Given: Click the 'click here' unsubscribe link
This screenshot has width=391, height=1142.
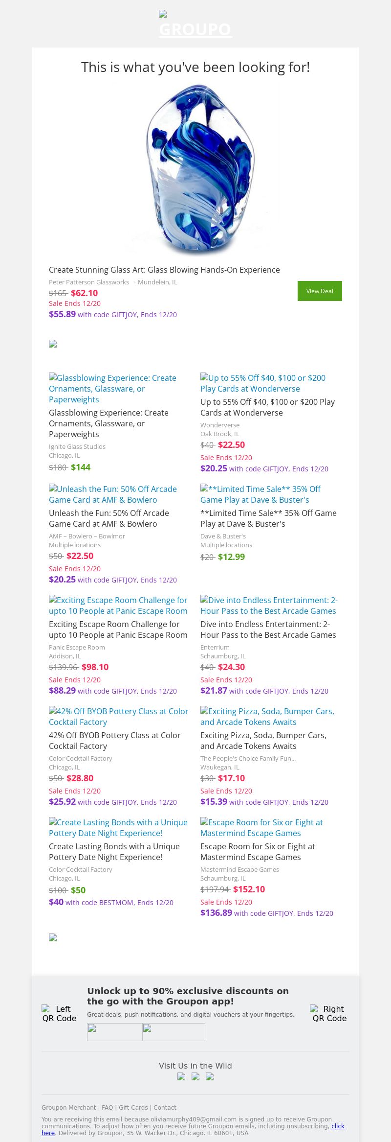Looking at the screenshot, I should tap(337, 1126).
